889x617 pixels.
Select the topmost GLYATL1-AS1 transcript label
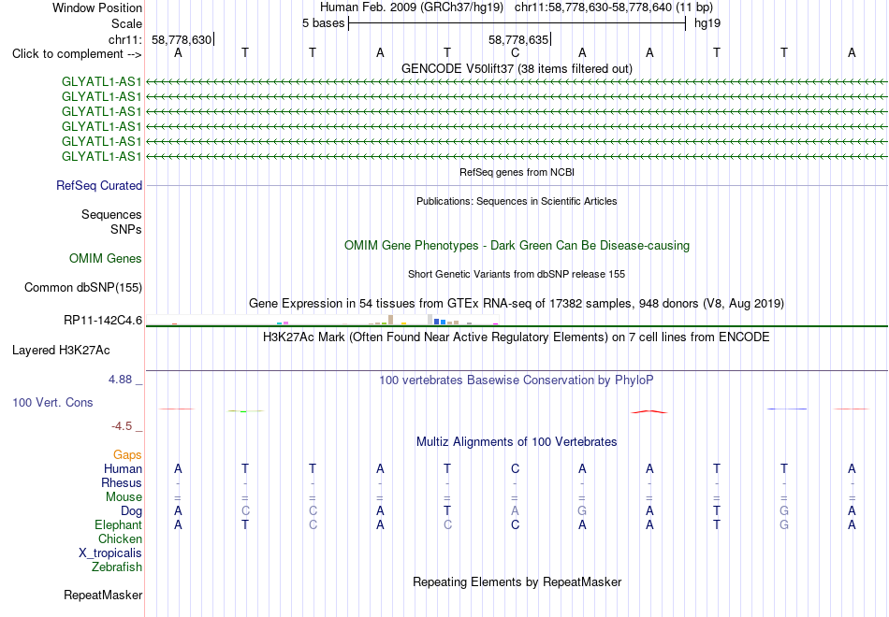pos(101,81)
